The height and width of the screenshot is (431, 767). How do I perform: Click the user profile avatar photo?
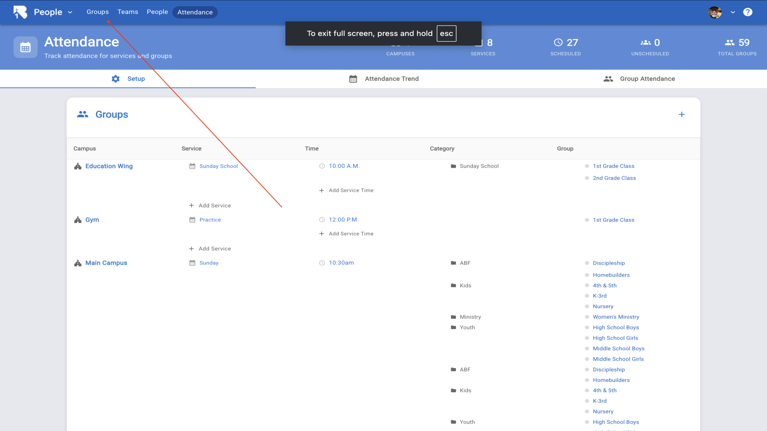[x=715, y=12]
